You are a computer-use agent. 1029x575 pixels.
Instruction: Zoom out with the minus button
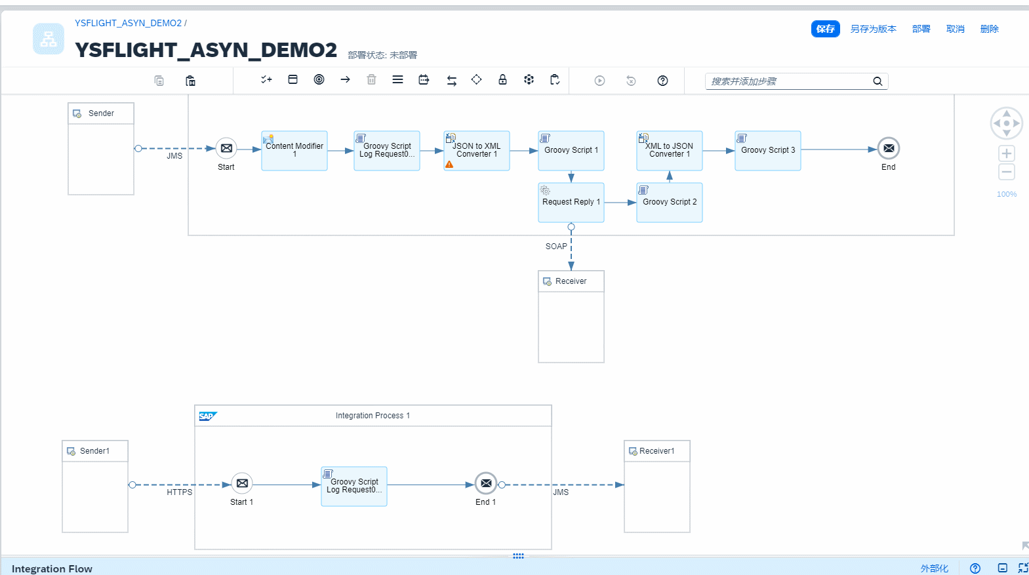[x=1006, y=172]
